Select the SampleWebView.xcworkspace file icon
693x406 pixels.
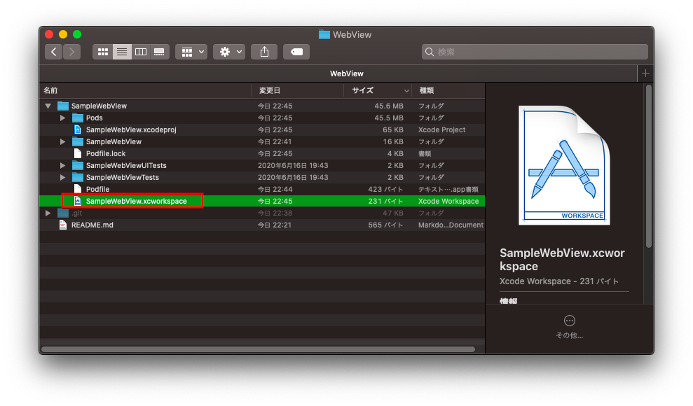pyautogui.click(x=78, y=201)
